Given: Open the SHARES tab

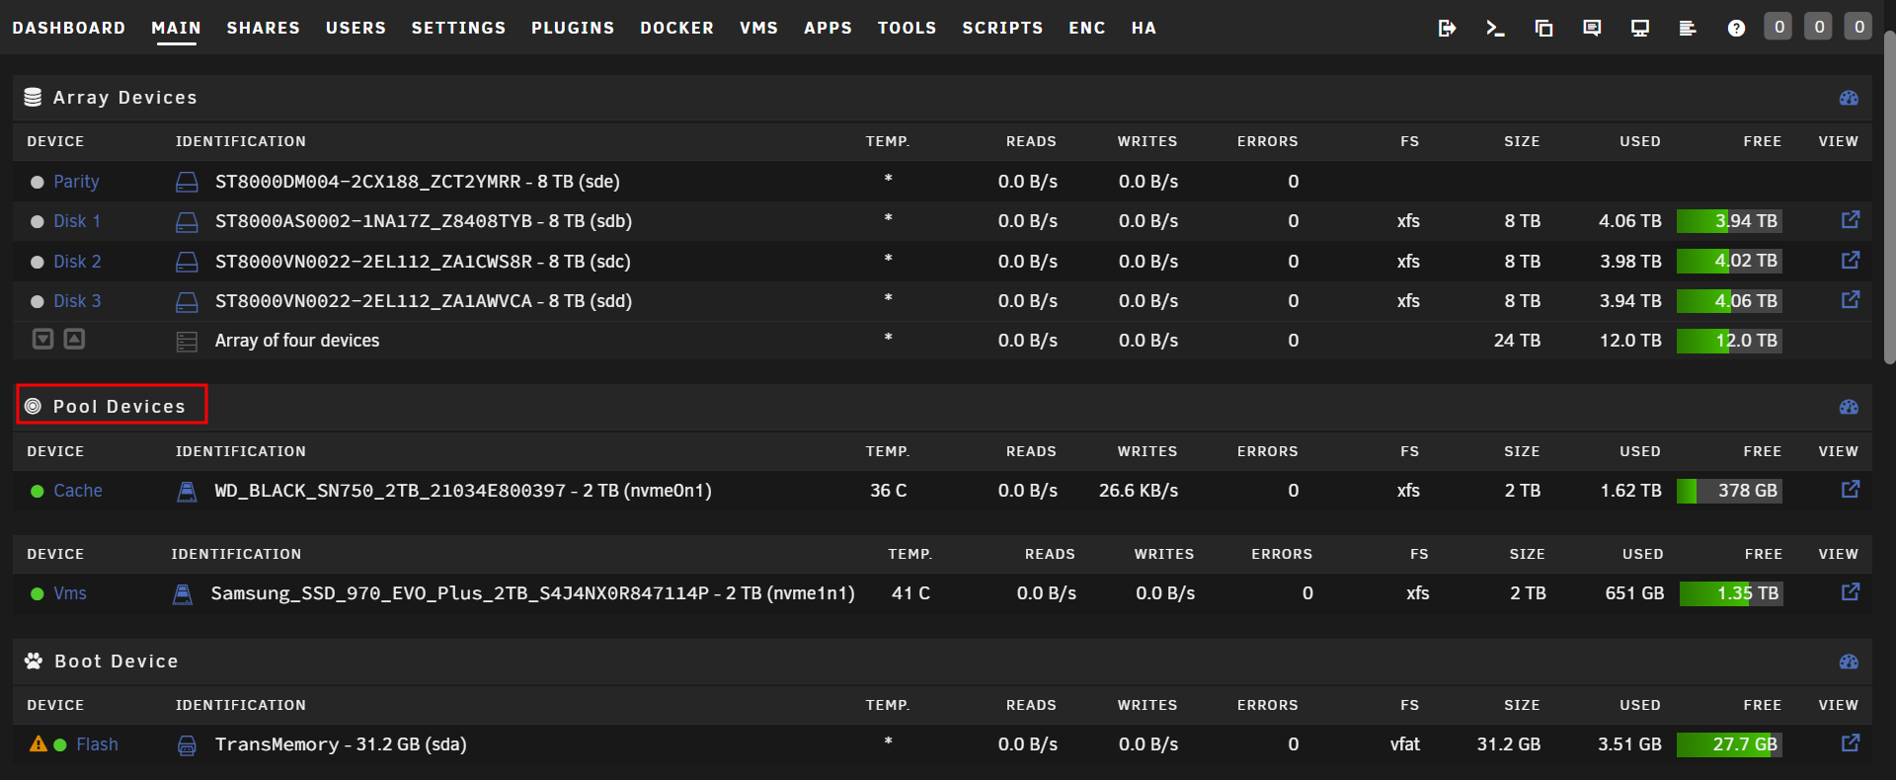Looking at the screenshot, I should 264,28.
